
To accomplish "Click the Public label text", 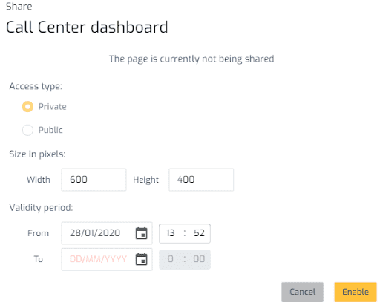I will click(x=50, y=130).
